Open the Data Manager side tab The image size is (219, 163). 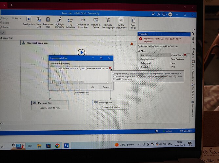coord(192,109)
